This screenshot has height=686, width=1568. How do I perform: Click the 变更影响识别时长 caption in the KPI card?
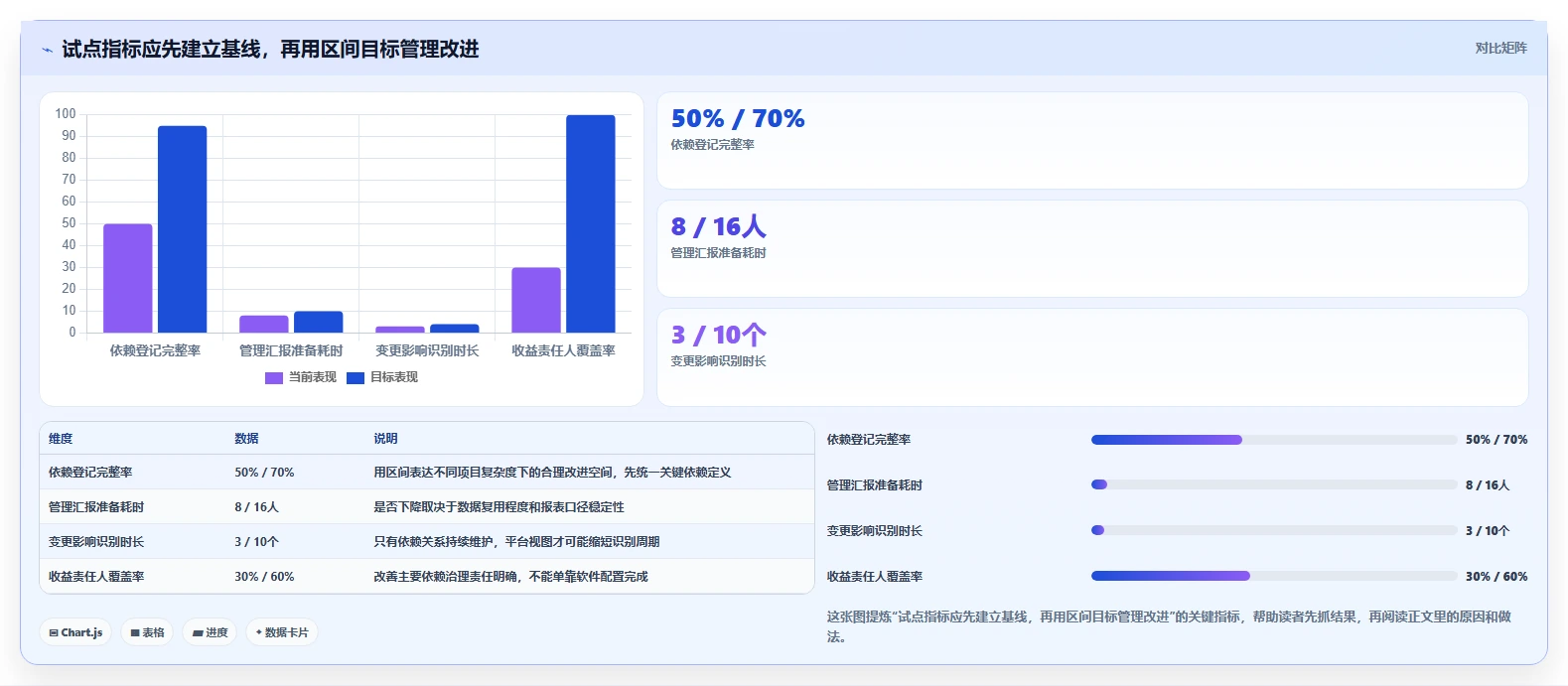tap(719, 361)
